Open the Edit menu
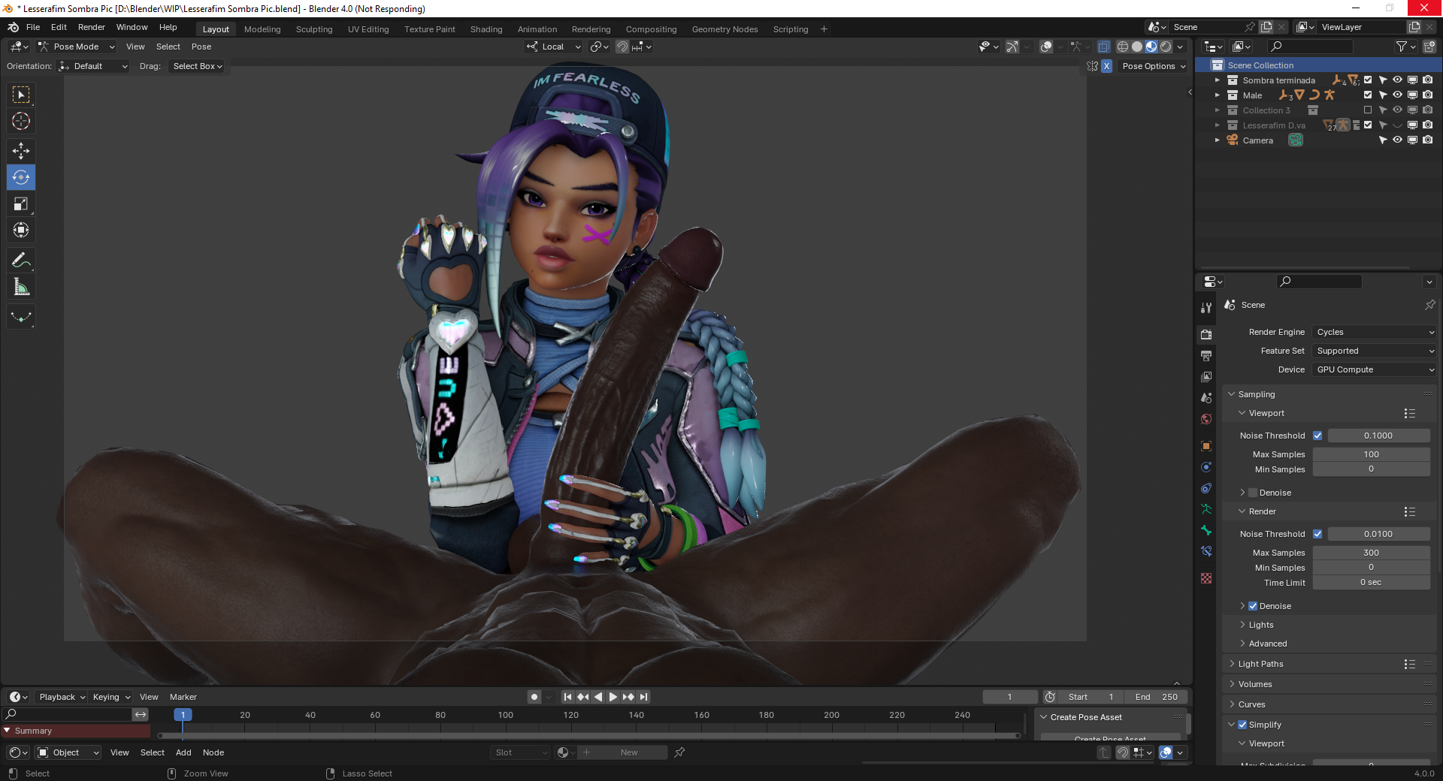1443x781 pixels. pyautogui.click(x=59, y=27)
